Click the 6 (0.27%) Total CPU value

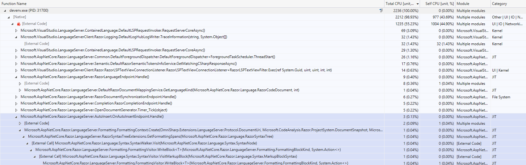pos(411,97)
